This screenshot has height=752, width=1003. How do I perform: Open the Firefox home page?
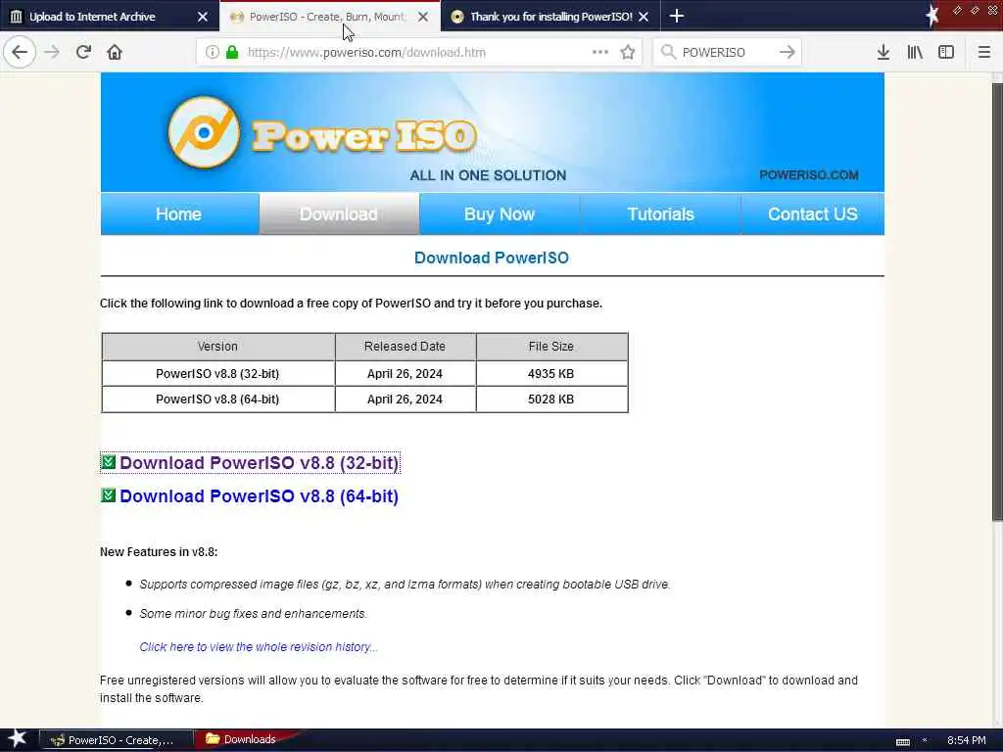[x=115, y=53]
